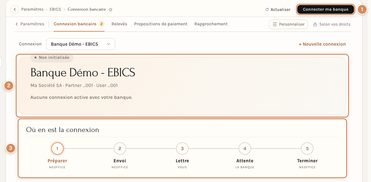
Task: Click the Ma Société SA partner details line
Action: [74, 85]
